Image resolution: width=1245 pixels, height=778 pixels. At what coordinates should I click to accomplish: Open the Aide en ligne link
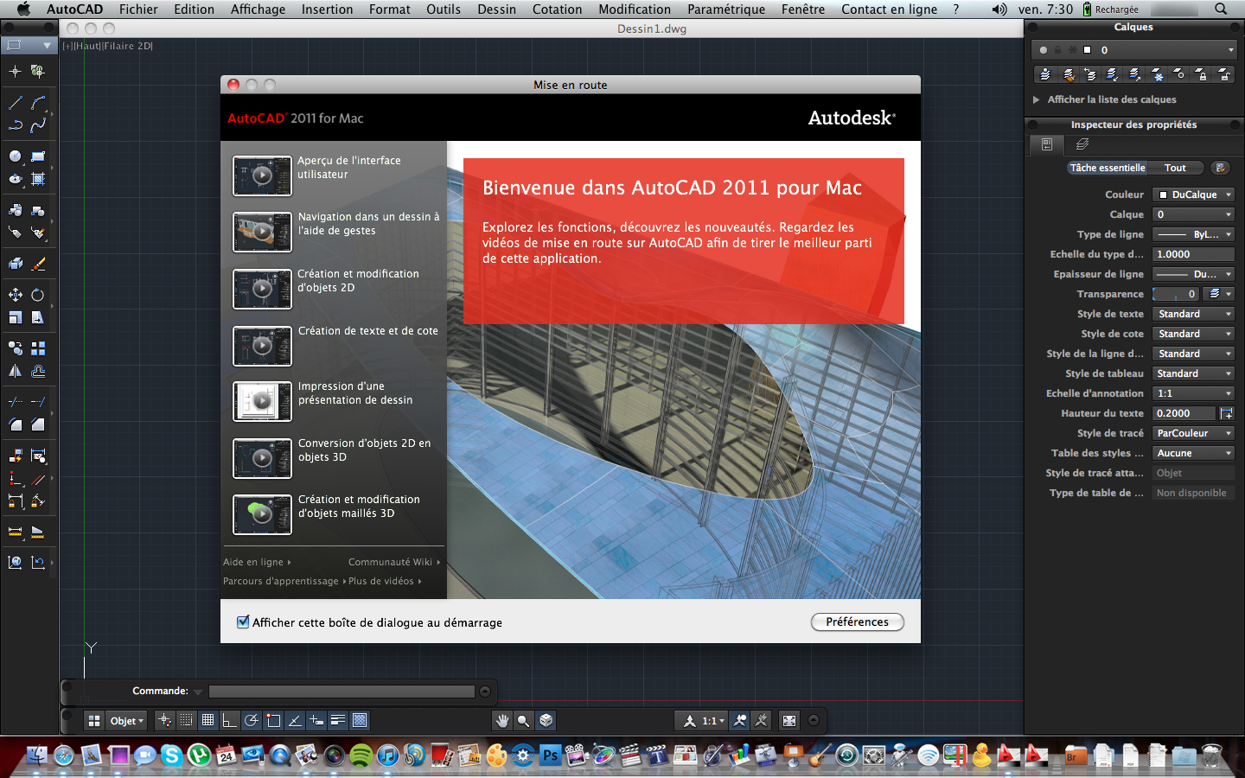click(x=256, y=562)
